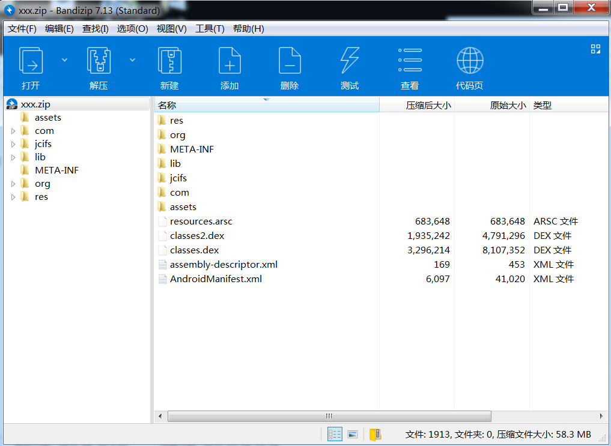Switch to details view in status bar

coord(335,434)
